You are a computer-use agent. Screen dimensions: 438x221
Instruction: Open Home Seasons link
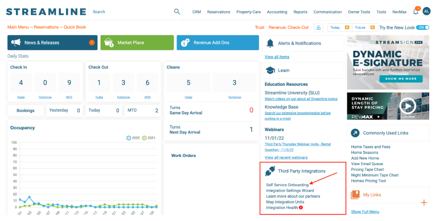(x=365, y=152)
